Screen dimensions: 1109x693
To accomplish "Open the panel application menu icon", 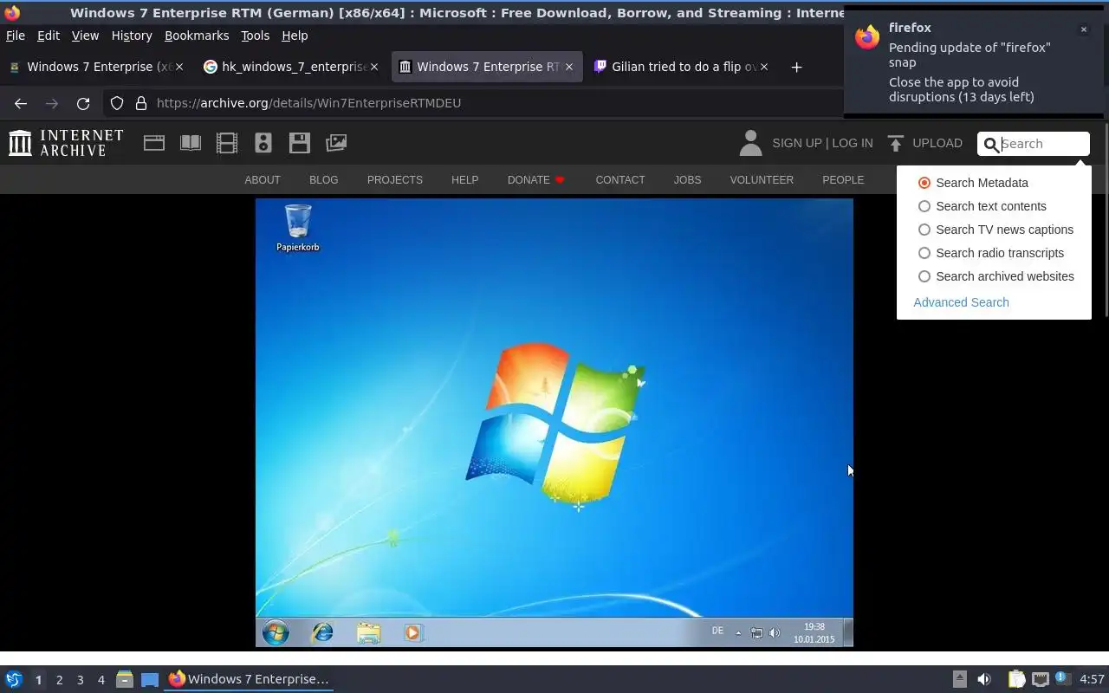I will (14, 679).
